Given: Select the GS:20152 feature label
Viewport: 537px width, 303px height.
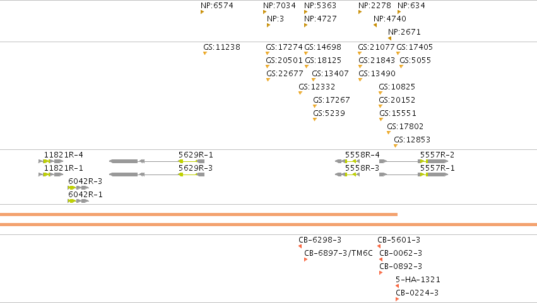Looking at the screenshot, I should point(397,100).
